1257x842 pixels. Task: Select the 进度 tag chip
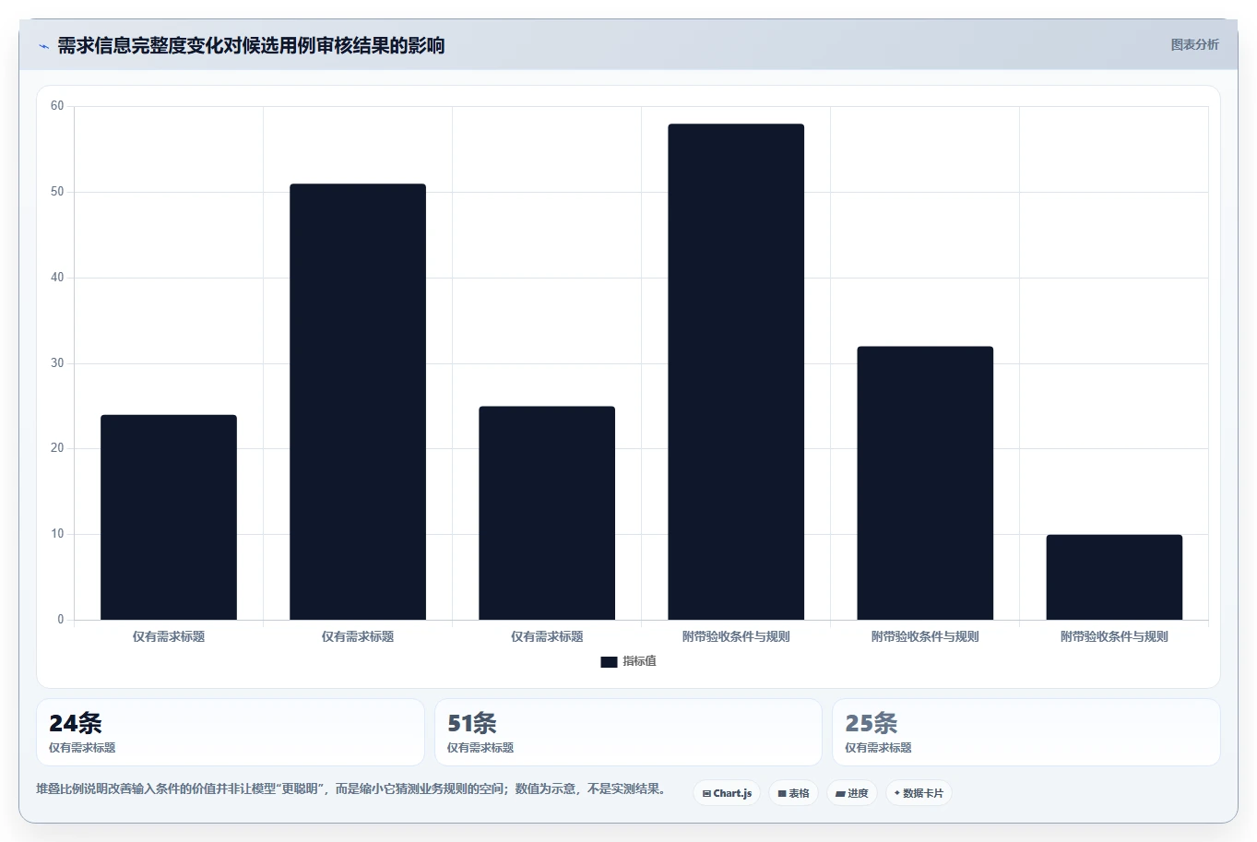[x=852, y=793]
